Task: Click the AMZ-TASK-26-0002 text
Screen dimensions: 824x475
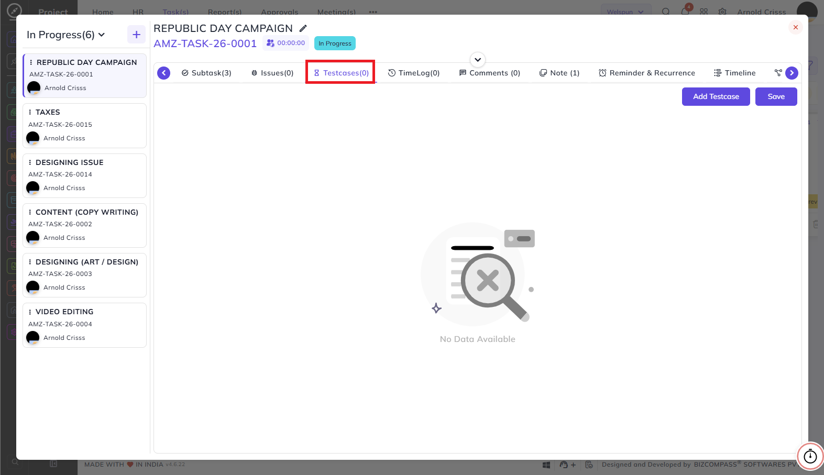Action: (60, 224)
